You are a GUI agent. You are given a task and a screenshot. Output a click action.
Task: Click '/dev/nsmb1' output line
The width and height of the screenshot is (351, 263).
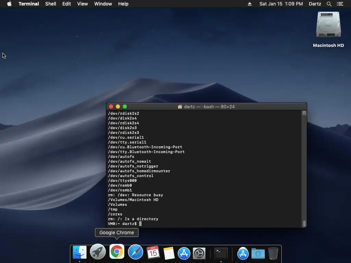point(120,190)
